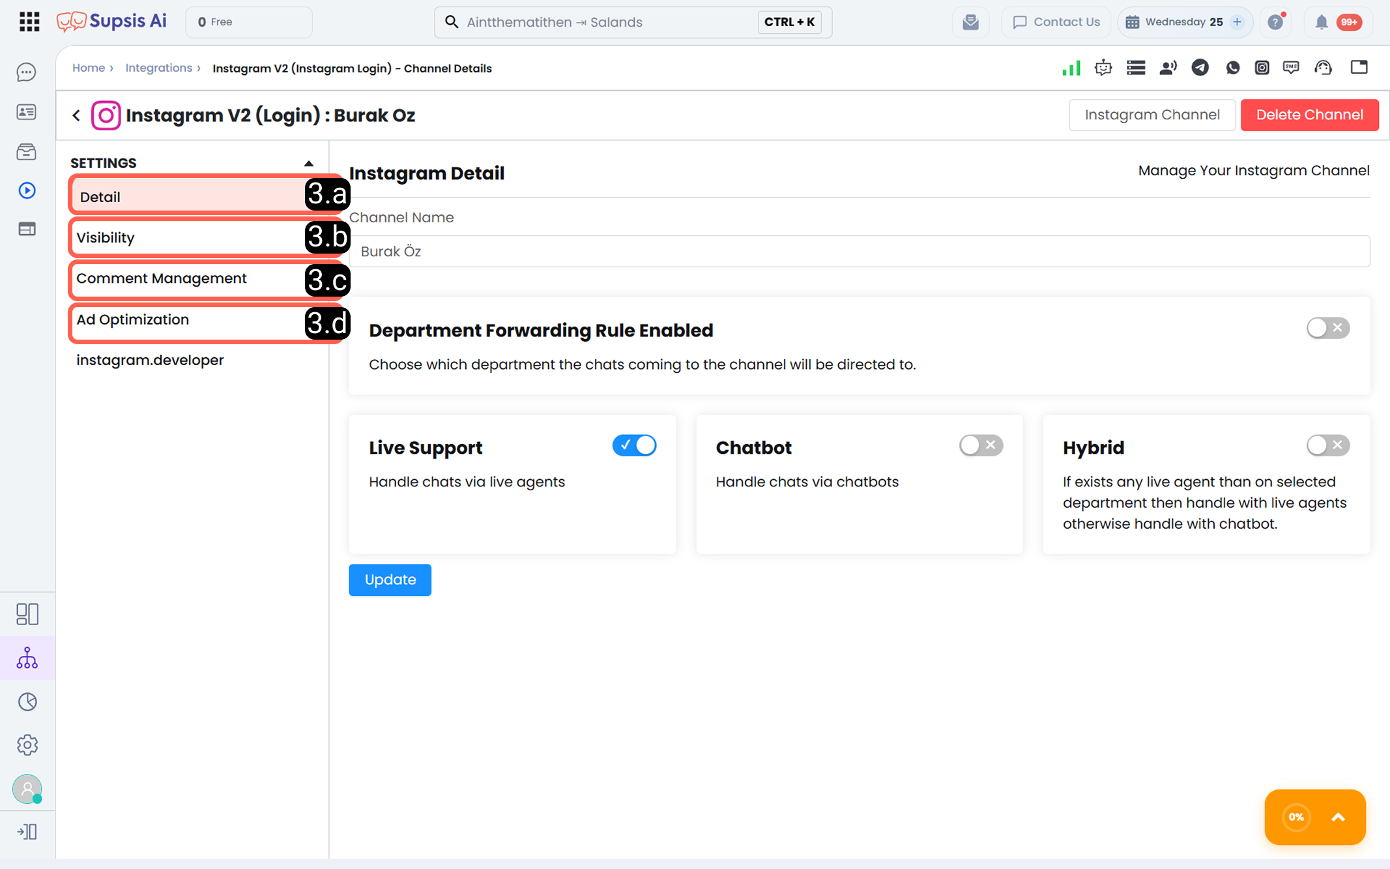Open the mail envelope icon
Image resolution: width=1390 pixels, height=869 pixels.
tap(970, 22)
